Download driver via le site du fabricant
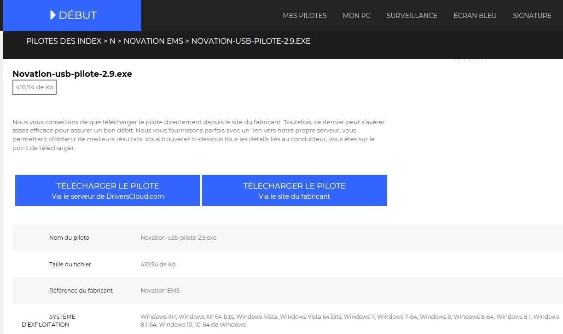 click(295, 190)
